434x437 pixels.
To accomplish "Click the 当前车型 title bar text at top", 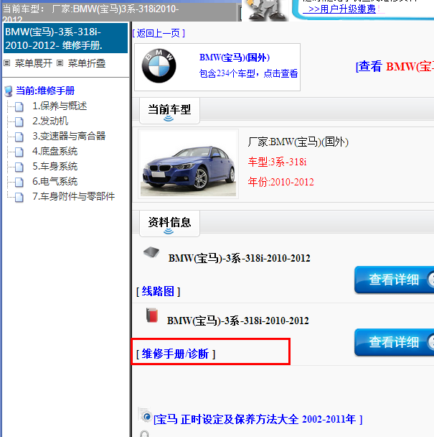I will pyautogui.click(x=90, y=12).
